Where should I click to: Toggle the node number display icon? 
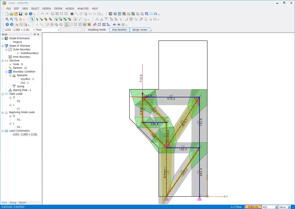pyautogui.click(x=114, y=25)
